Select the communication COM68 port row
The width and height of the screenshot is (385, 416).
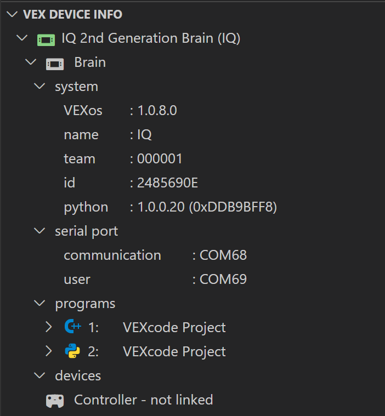click(x=155, y=255)
